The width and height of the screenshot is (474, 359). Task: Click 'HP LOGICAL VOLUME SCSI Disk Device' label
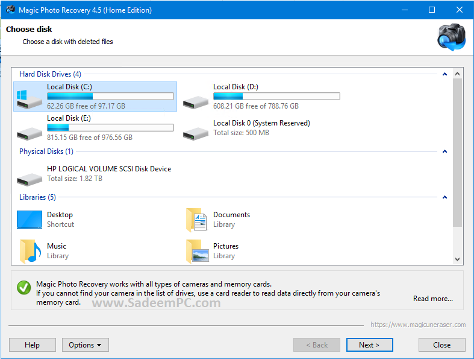tap(109, 169)
